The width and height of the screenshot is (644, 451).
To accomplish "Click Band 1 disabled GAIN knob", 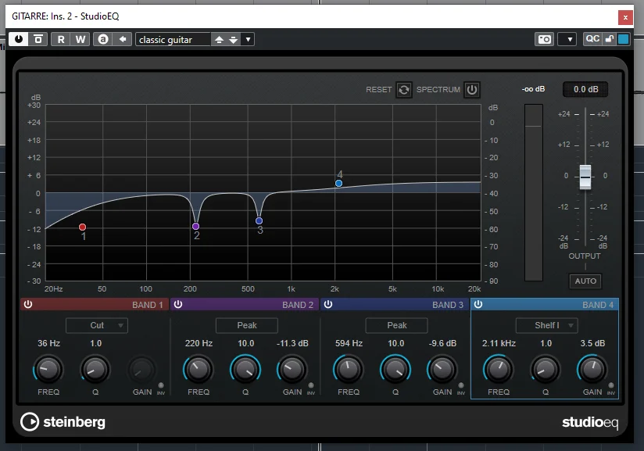I will (x=142, y=369).
